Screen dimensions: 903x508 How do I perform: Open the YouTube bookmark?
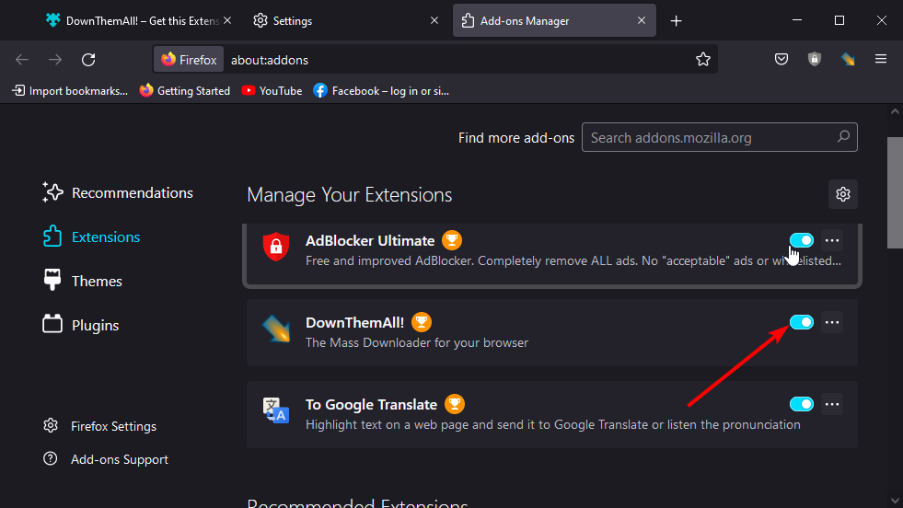point(272,91)
